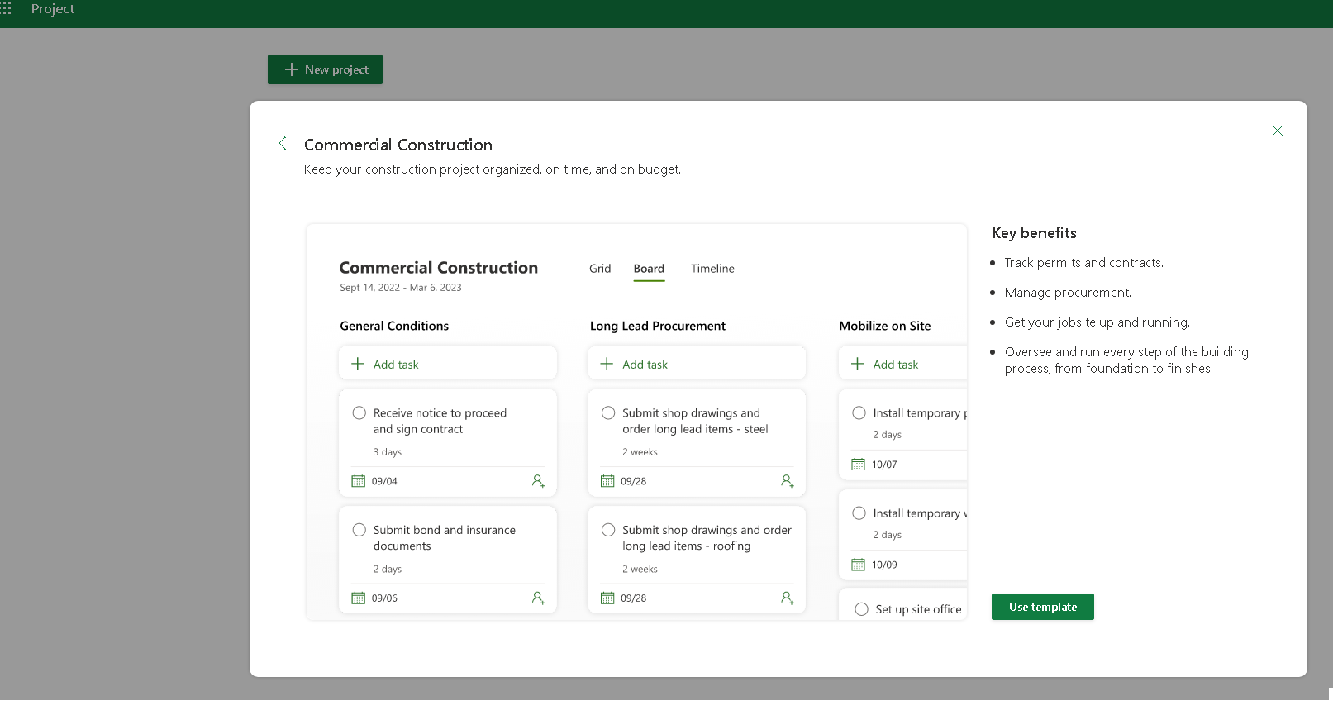This screenshot has height=701, width=1333.
Task: Click calendar icon on roofing task 09/28
Action: tap(607, 598)
